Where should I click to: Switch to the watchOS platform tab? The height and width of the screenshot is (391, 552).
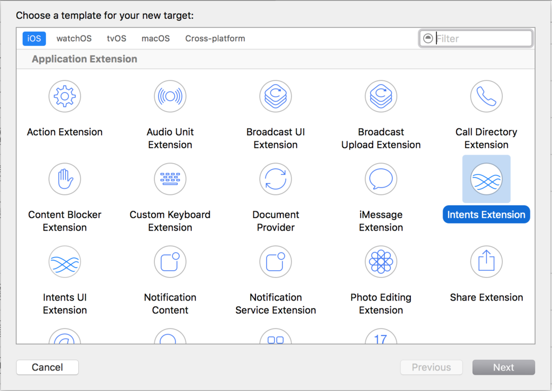click(74, 38)
